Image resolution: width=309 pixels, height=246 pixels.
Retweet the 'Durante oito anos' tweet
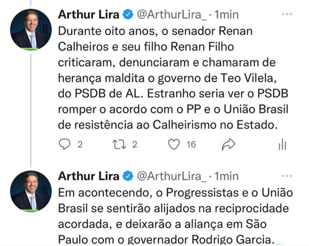118,145
